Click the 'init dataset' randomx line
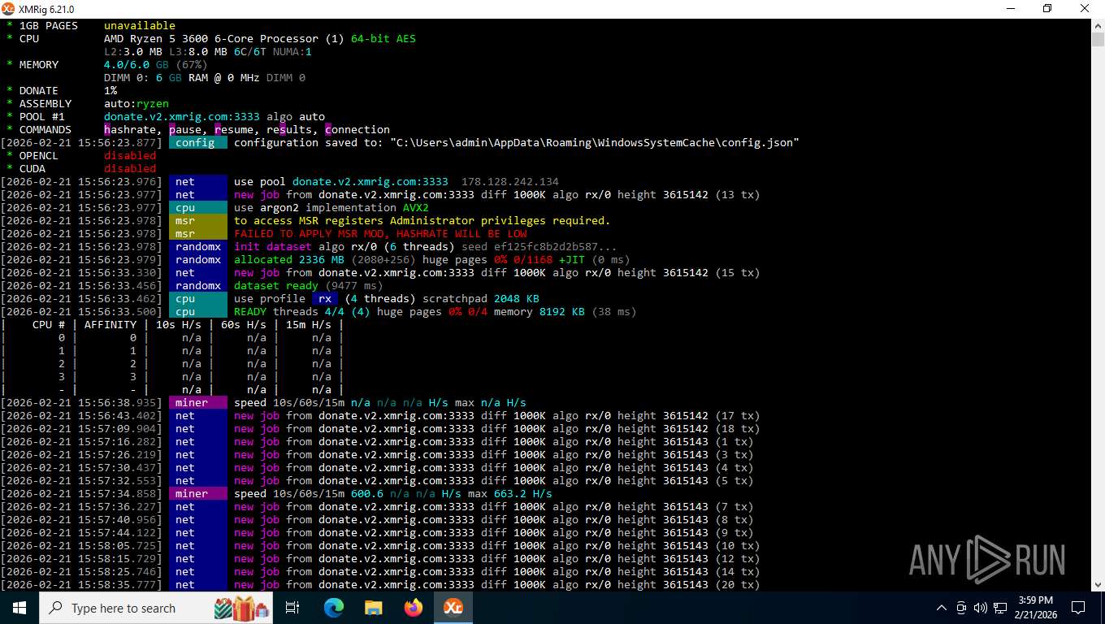Screen dimensions: 1105x624 coord(426,246)
